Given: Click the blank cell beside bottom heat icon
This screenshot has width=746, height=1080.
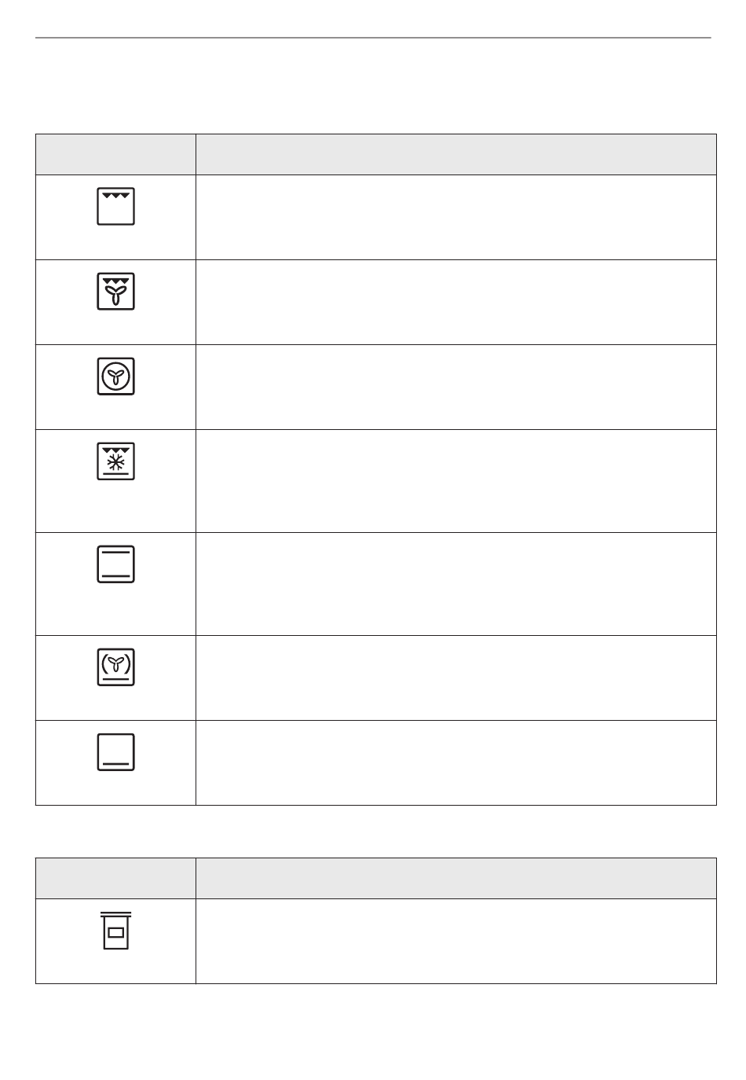Looking at the screenshot, I should click(x=456, y=762).
